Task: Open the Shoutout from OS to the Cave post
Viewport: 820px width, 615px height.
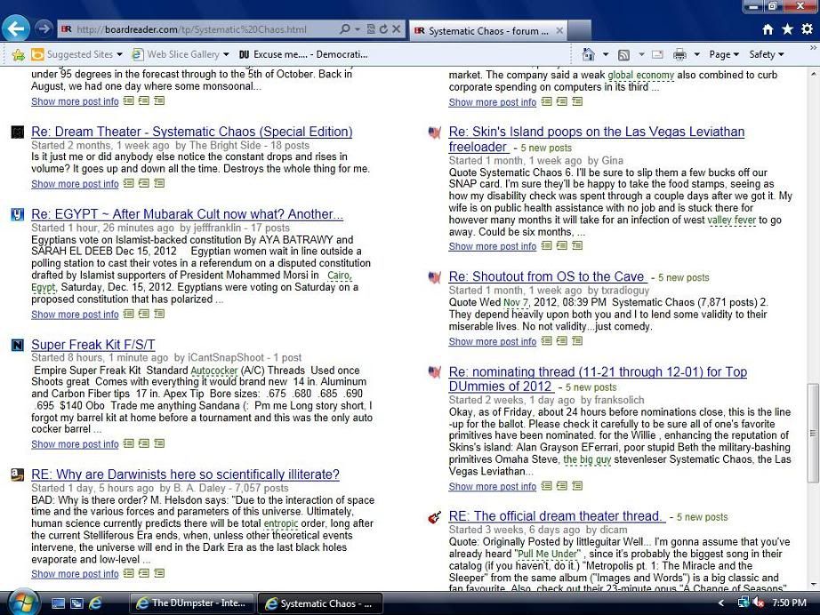Action: 548,277
